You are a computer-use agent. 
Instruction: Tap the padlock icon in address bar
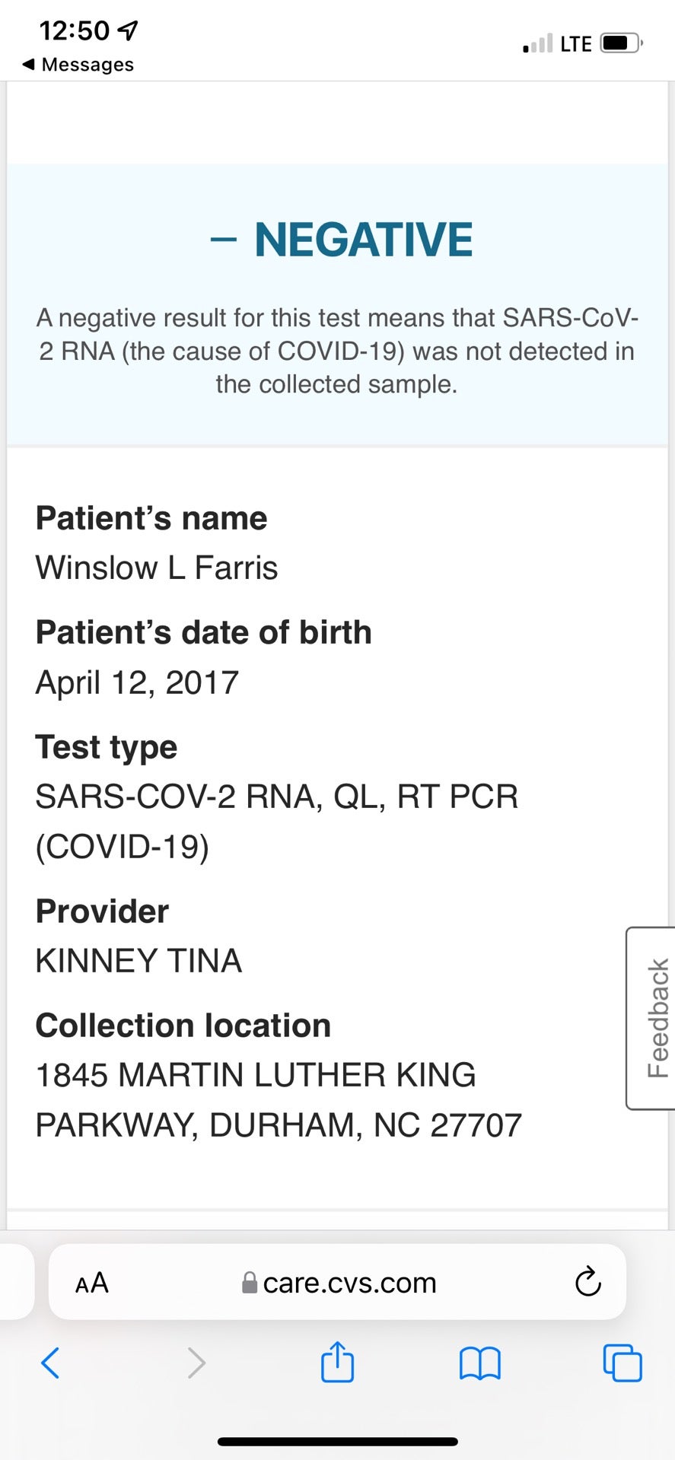coord(249,1283)
